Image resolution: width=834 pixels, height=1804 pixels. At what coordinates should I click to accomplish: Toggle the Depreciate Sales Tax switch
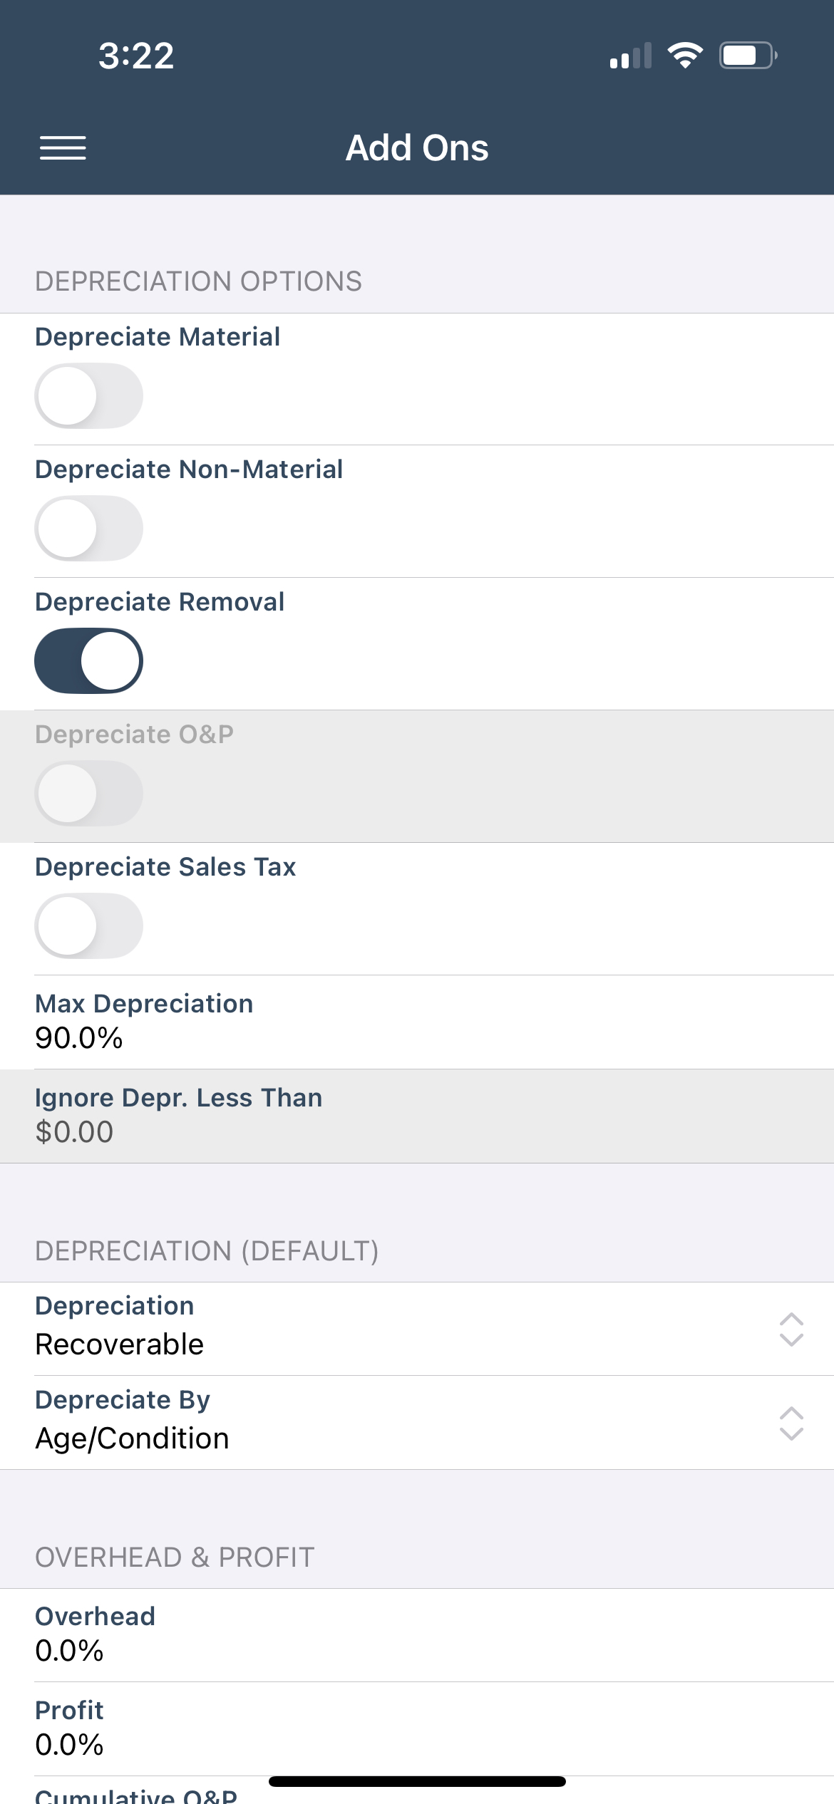tap(89, 926)
